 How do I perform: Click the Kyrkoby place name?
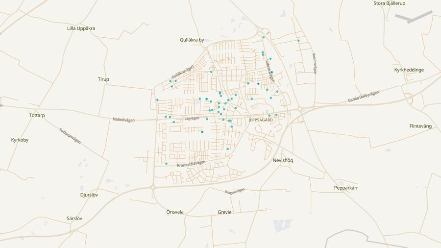click(20, 140)
